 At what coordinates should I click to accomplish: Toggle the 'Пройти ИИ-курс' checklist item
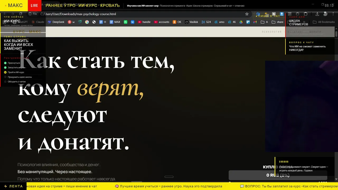[x=14, y=72]
